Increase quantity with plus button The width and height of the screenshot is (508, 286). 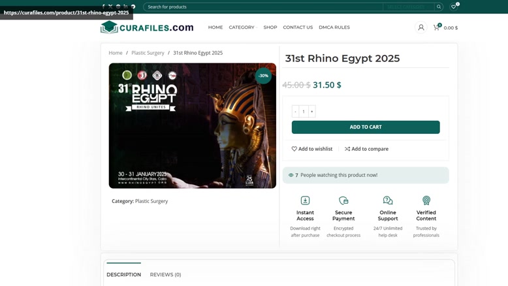coord(312,112)
